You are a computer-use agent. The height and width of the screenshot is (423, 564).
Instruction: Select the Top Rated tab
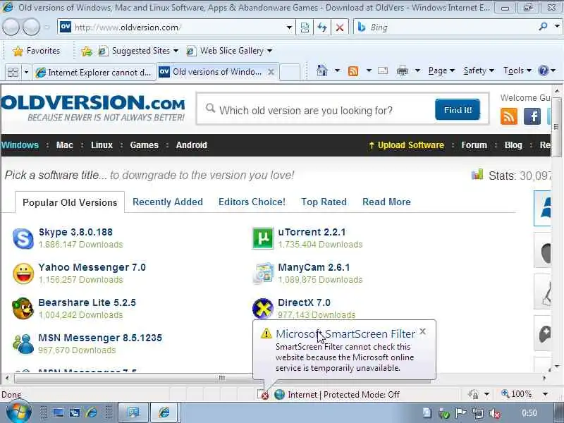(324, 202)
